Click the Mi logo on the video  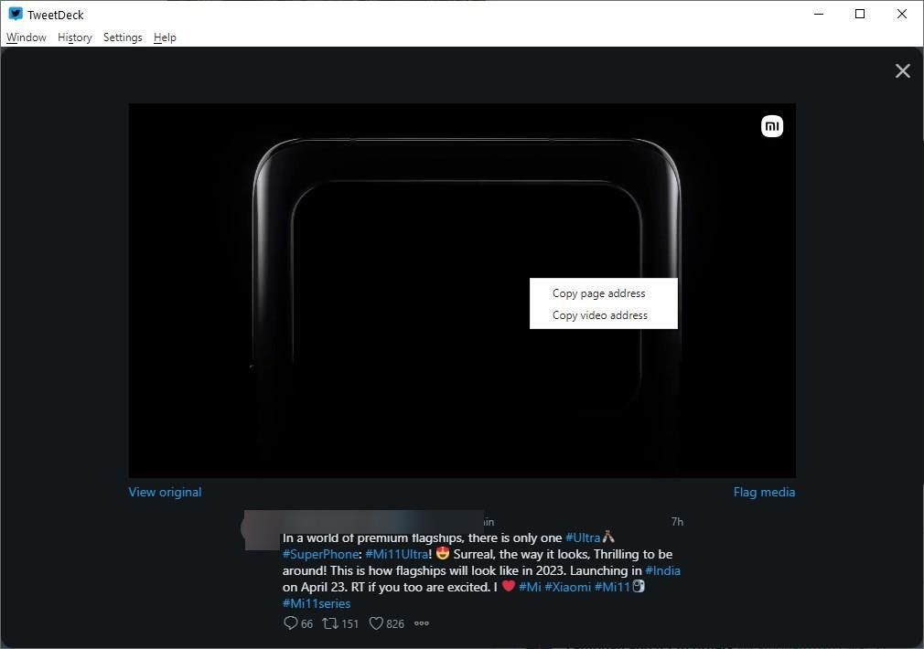click(772, 126)
